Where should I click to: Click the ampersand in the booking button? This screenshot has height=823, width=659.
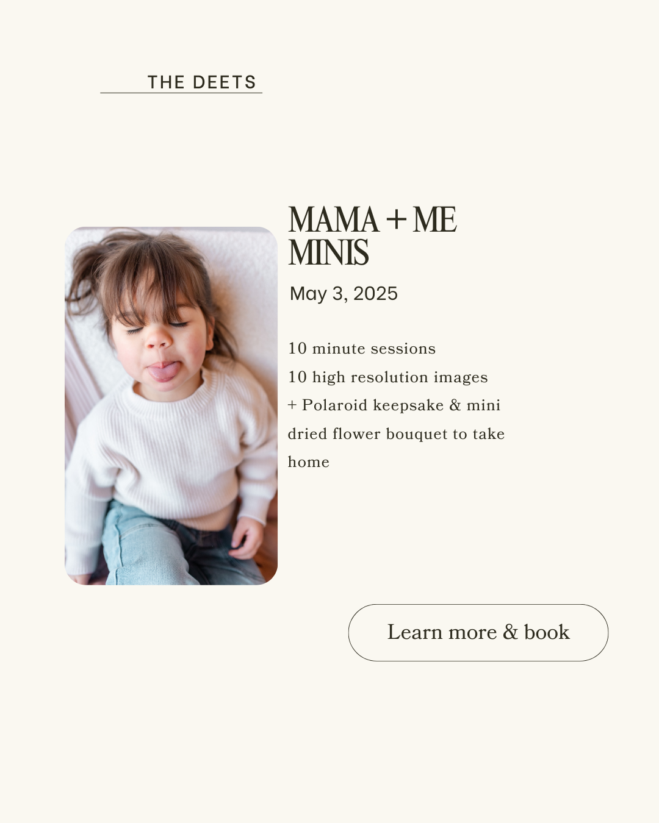pos(510,633)
